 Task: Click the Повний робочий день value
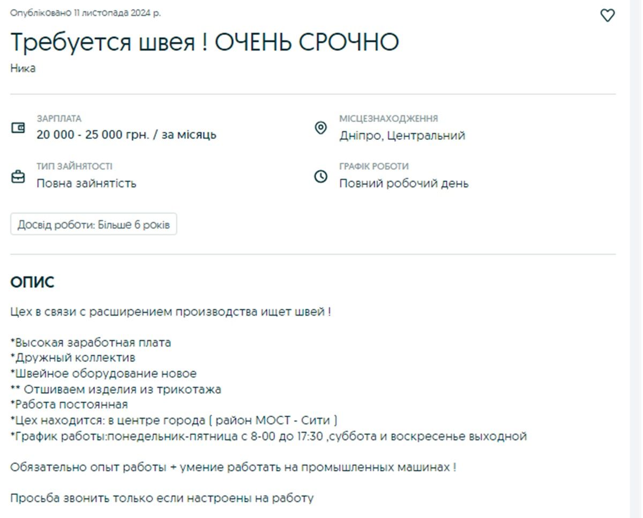(x=403, y=183)
